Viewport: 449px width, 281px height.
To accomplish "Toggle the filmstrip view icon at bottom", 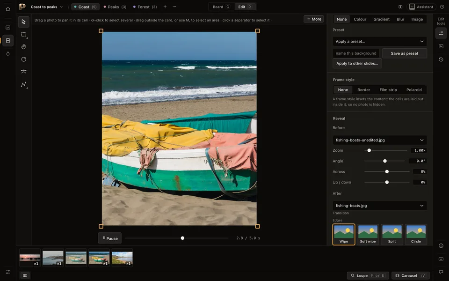I will pos(25,275).
